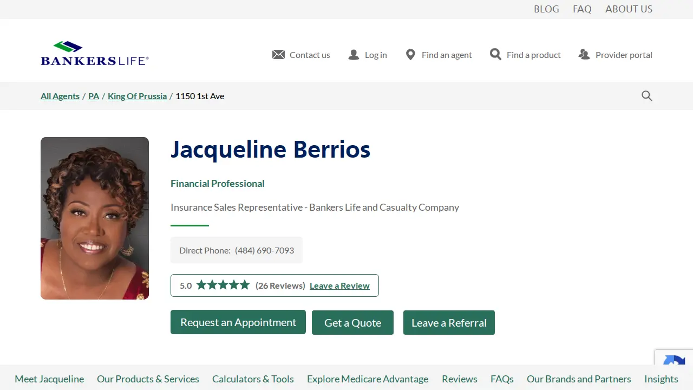Navigate to All Agents breadcrumb
This screenshot has width=693, height=390.
tap(60, 96)
